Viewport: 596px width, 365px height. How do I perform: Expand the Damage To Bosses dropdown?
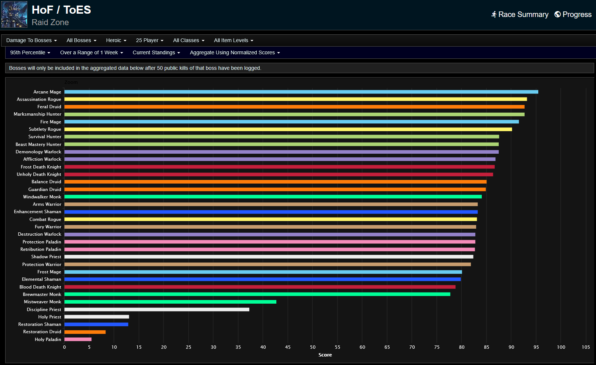click(x=31, y=40)
